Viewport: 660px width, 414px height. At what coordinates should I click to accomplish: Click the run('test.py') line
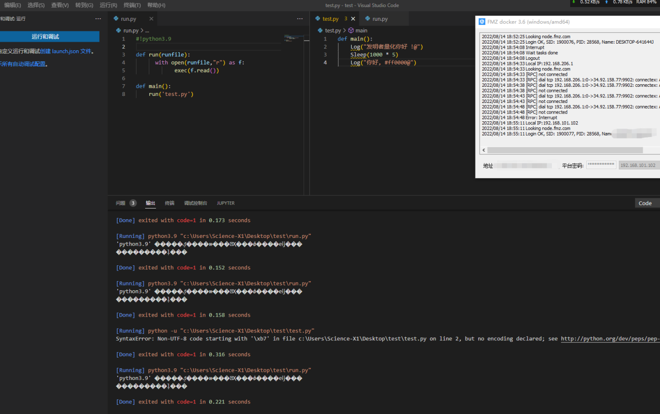pos(171,94)
